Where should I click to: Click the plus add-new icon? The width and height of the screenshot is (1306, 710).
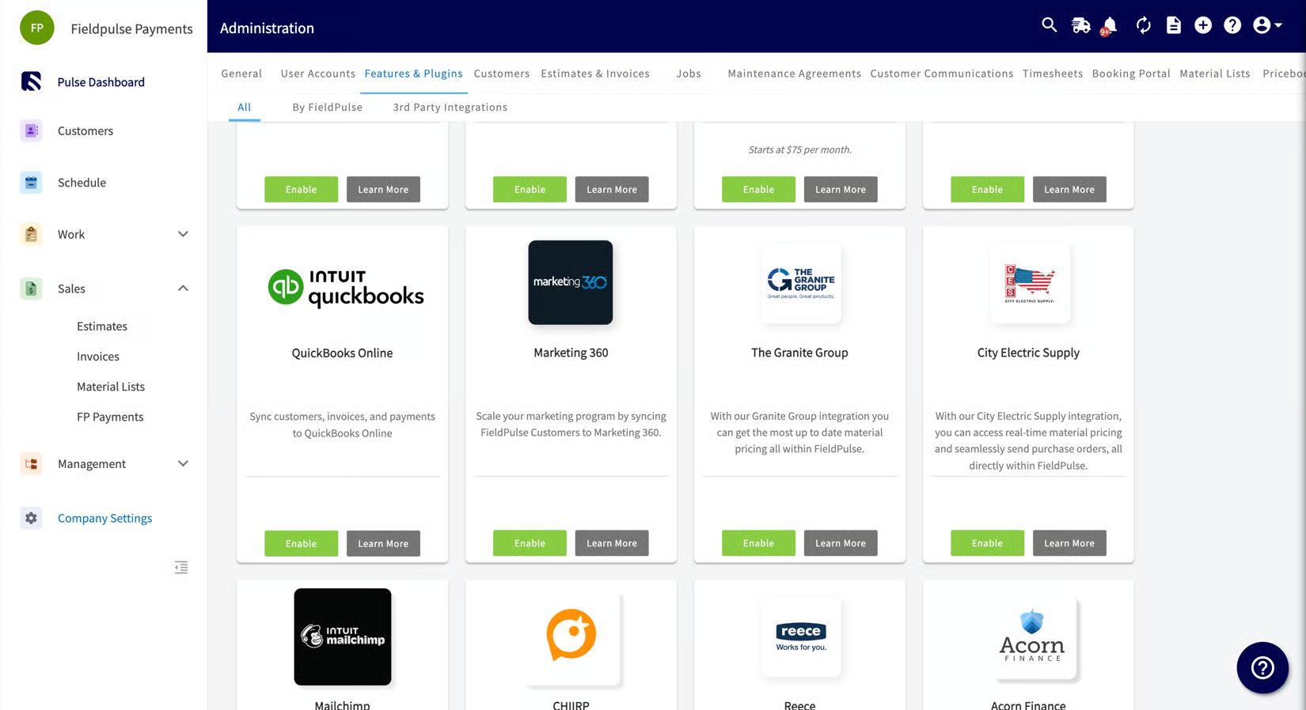(1202, 25)
